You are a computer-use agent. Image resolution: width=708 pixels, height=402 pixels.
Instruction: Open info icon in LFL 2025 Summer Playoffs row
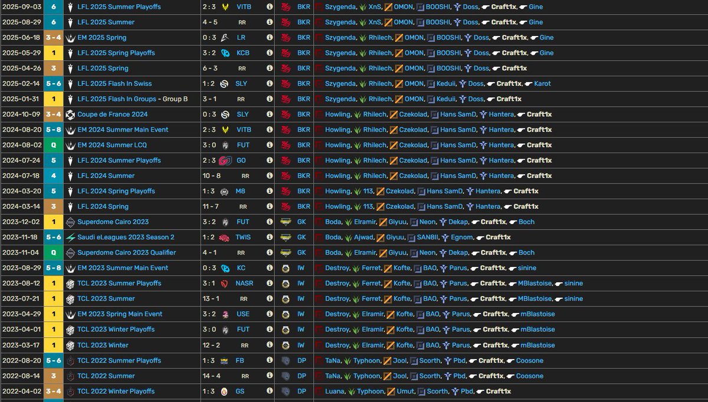270,6
